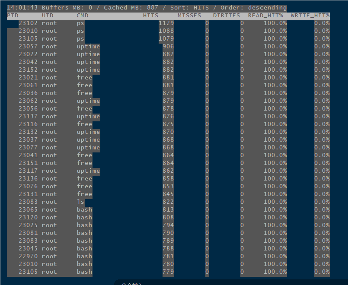
Task: Click 'Order: descending' in status line
Action: [x=254, y=7]
